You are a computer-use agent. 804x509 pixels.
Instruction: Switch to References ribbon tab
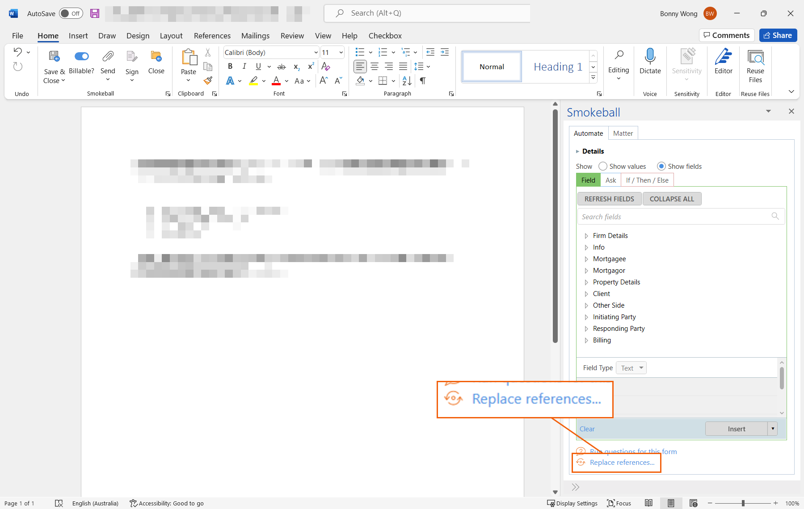click(x=212, y=36)
